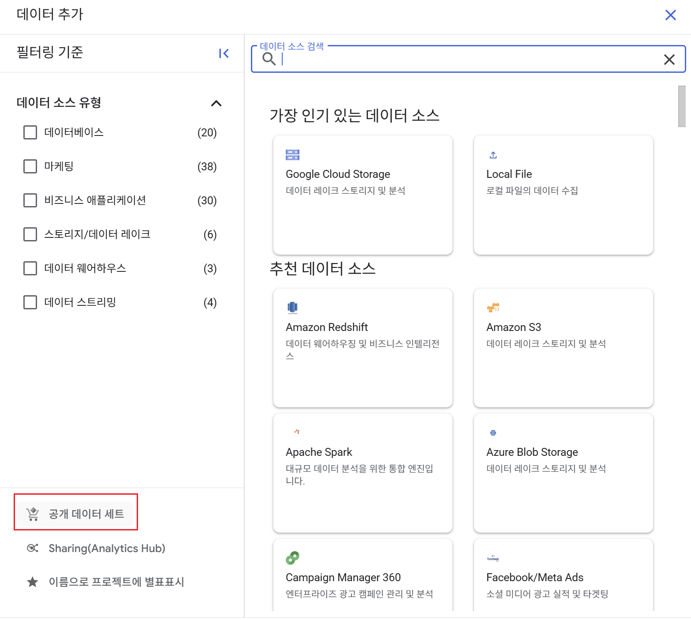
Task: Open the Google Cloud Storage card
Action: (x=363, y=195)
